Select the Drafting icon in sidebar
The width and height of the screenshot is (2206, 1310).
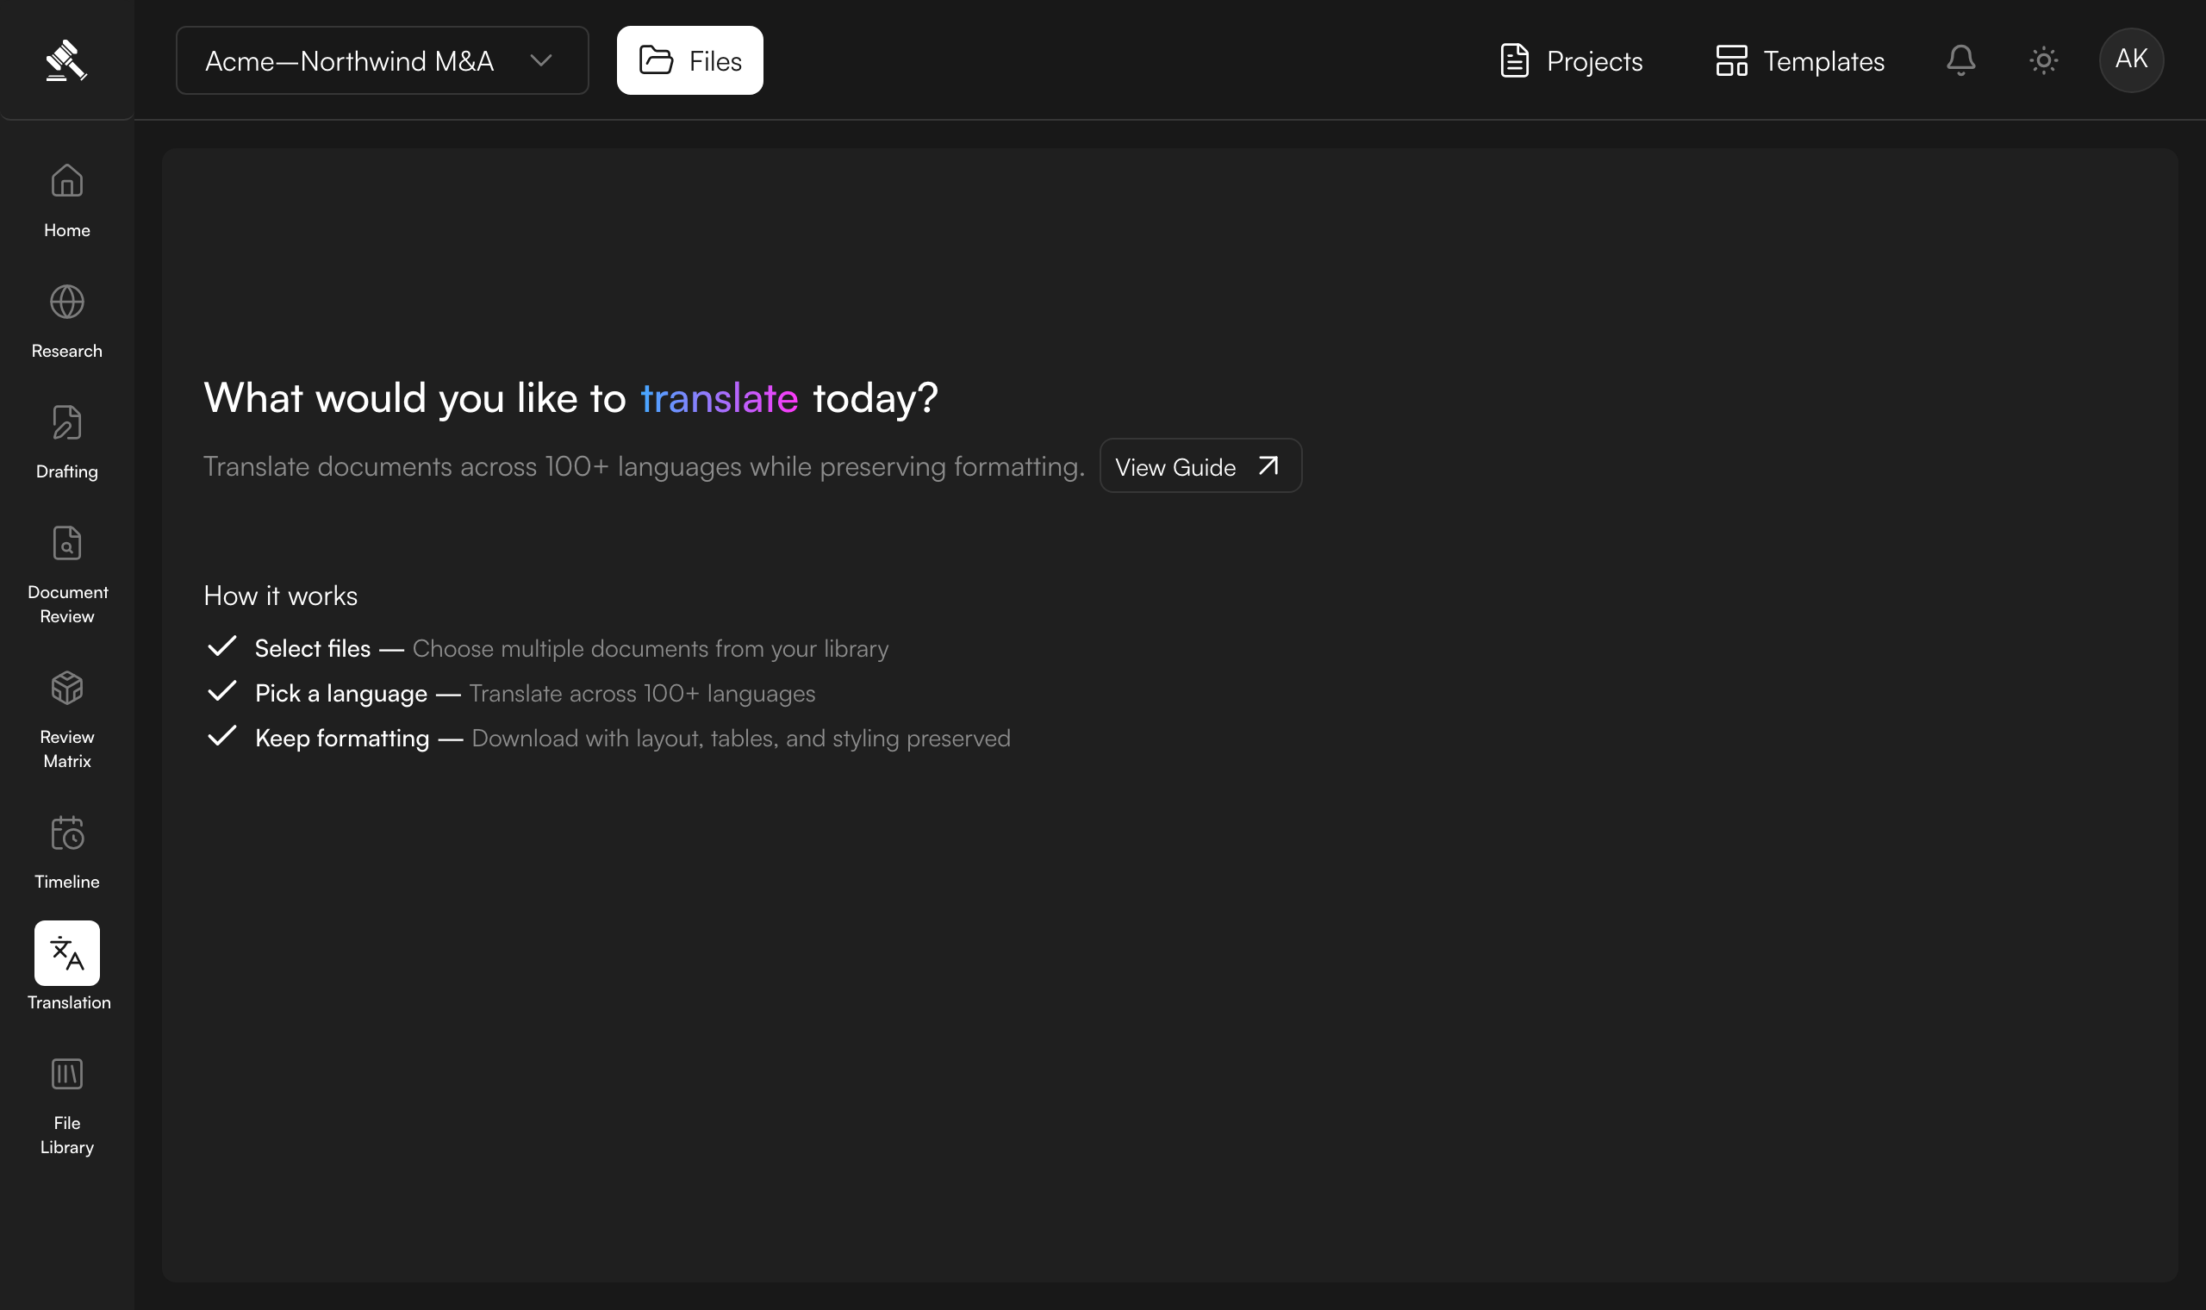point(67,423)
